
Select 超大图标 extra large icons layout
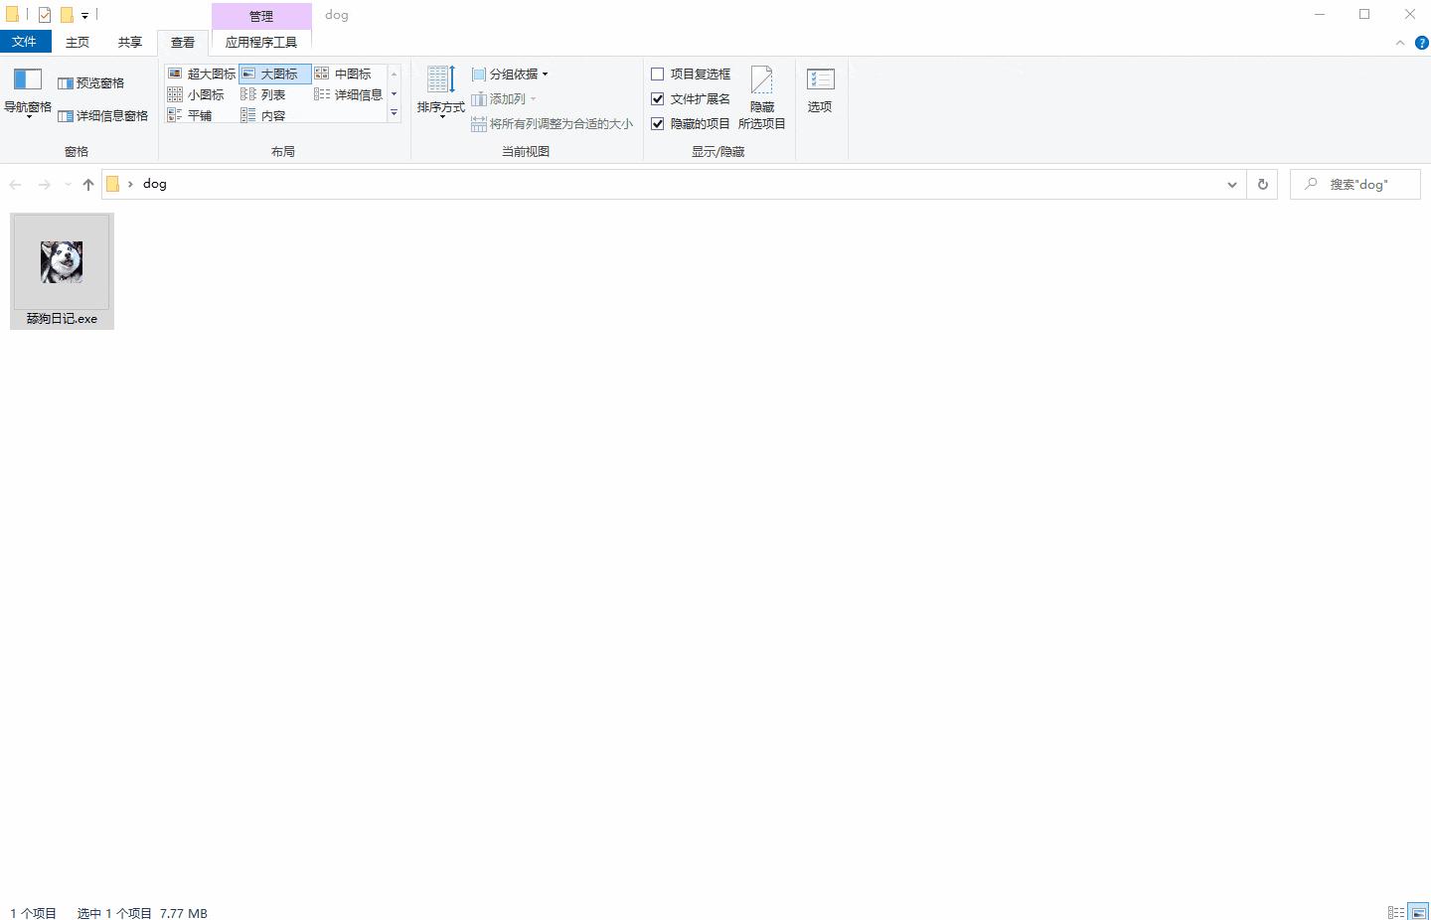click(202, 74)
